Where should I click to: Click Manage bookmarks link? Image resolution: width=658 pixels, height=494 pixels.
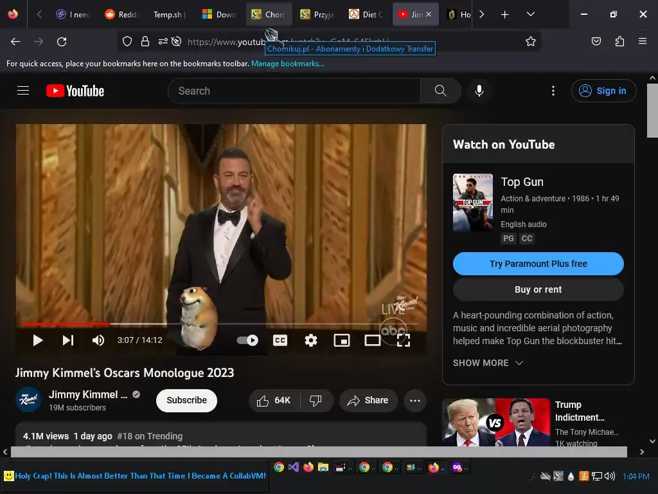click(x=287, y=64)
